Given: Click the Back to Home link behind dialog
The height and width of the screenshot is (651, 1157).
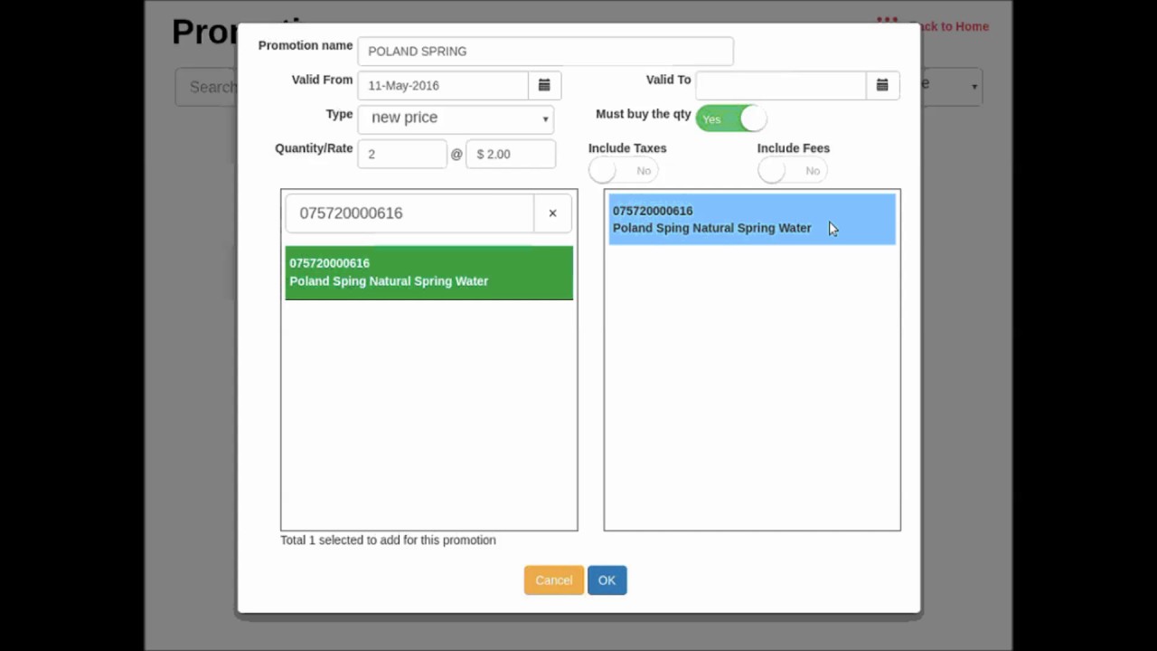Looking at the screenshot, I should pyautogui.click(x=955, y=26).
